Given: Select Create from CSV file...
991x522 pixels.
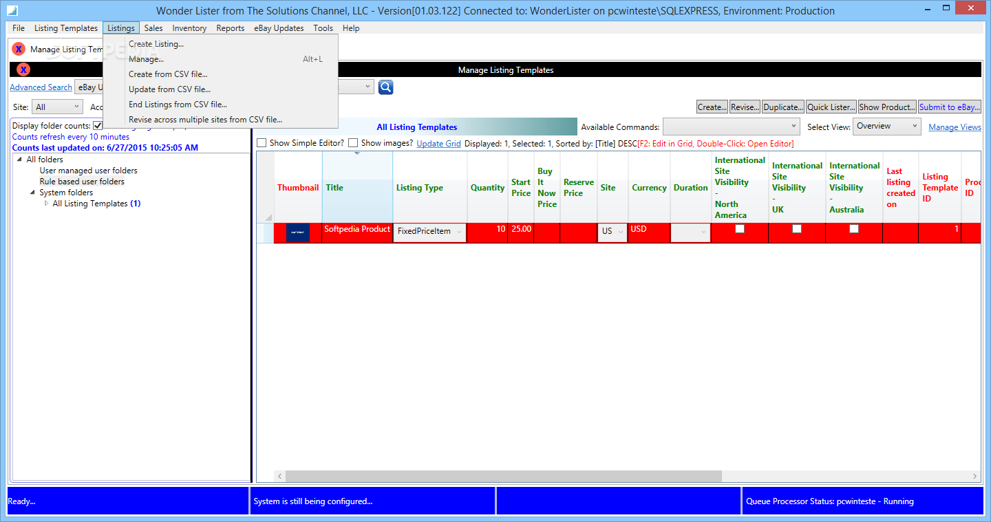Looking at the screenshot, I should pyautogui.click(x=220, y=74).
